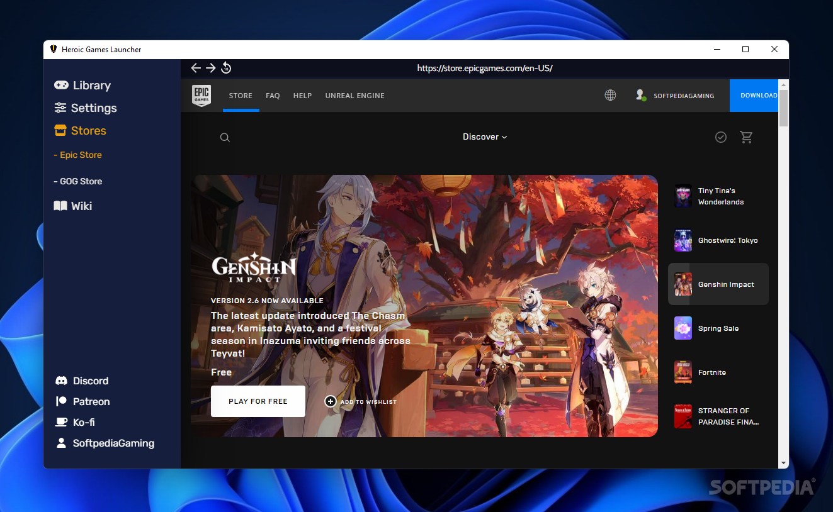
Task: Click the Ko-fi link label
Action: 84,422
